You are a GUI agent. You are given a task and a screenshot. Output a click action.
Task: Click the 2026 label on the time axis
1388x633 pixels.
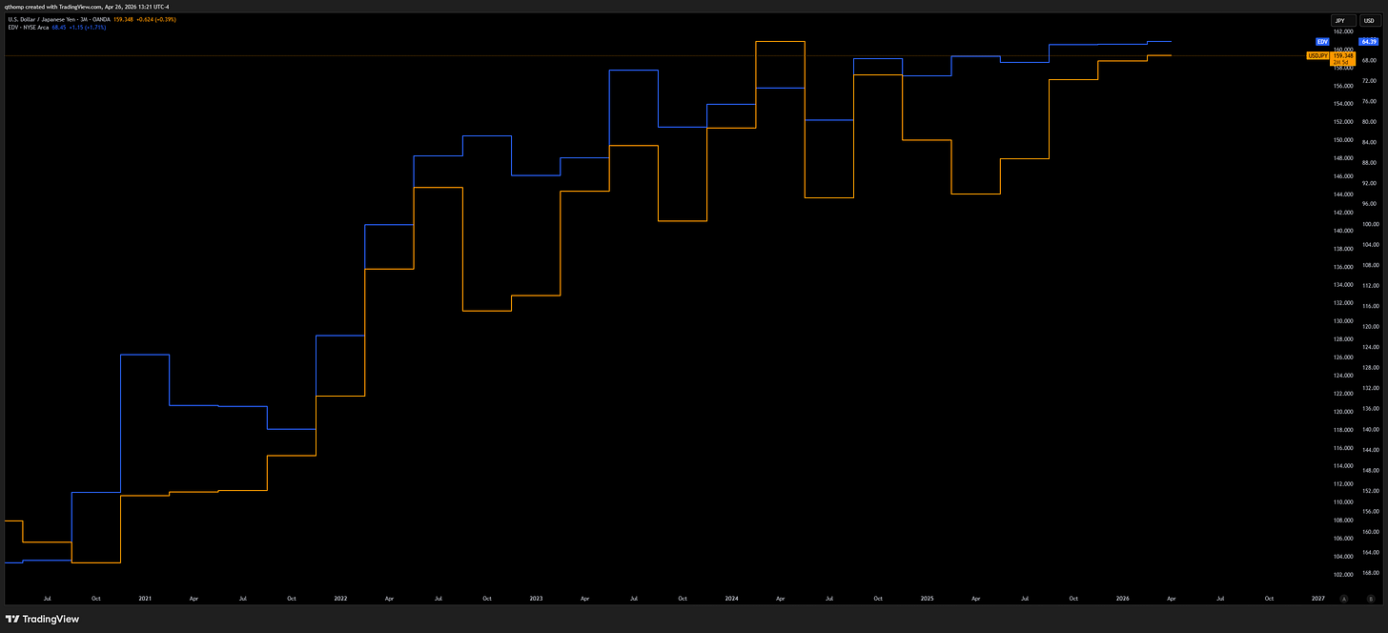point(1122,599)
